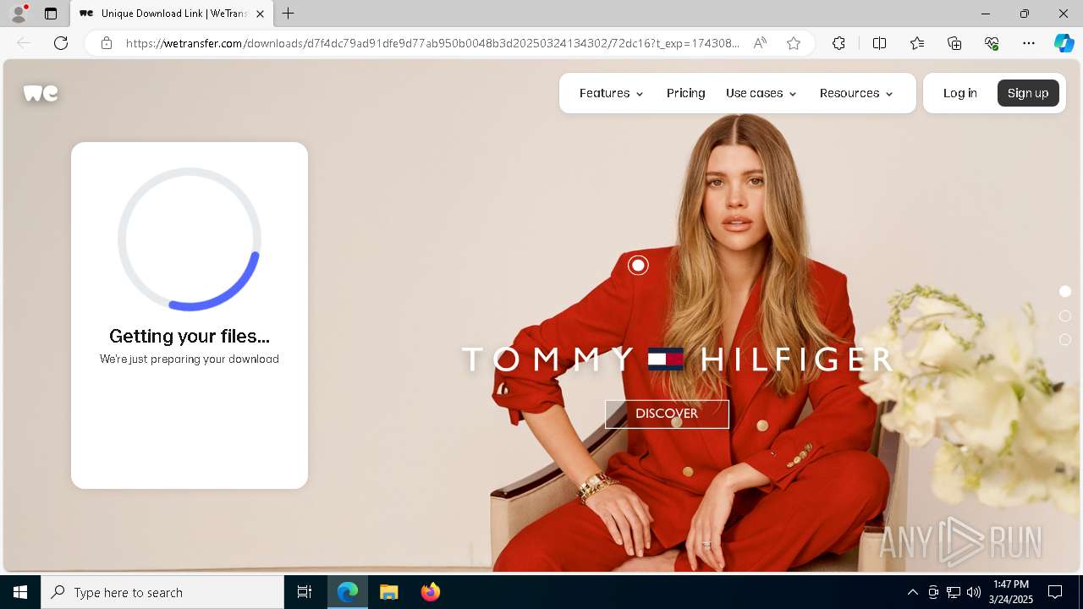Open network status tray icon
Image resolution: width=1083 pixels, height=609 pixels.
click(954, 592)
